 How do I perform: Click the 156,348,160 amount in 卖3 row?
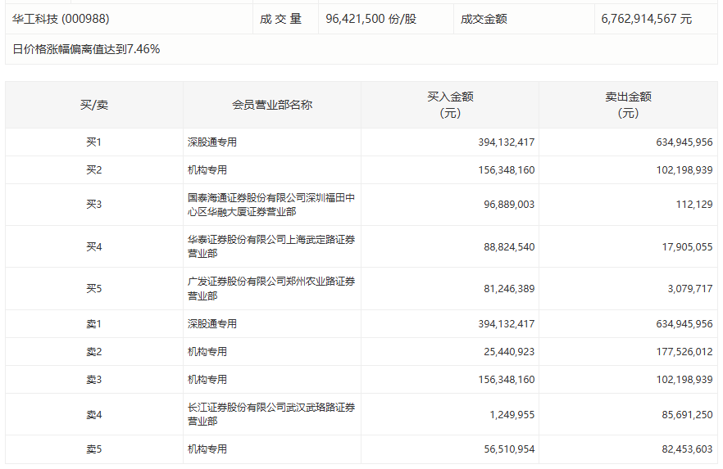(x=507, y=380)
